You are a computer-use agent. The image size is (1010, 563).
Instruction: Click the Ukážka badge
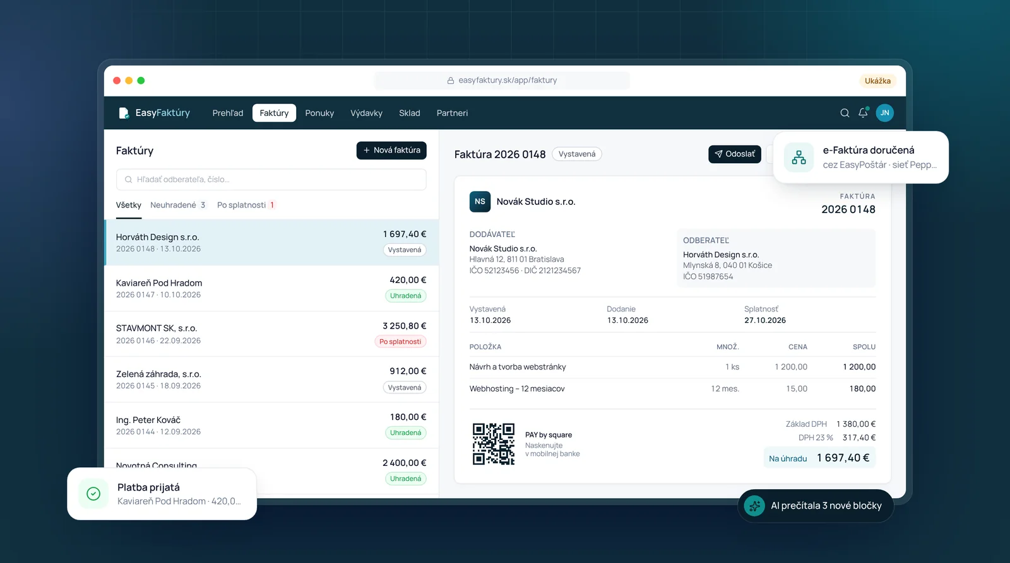877,81
